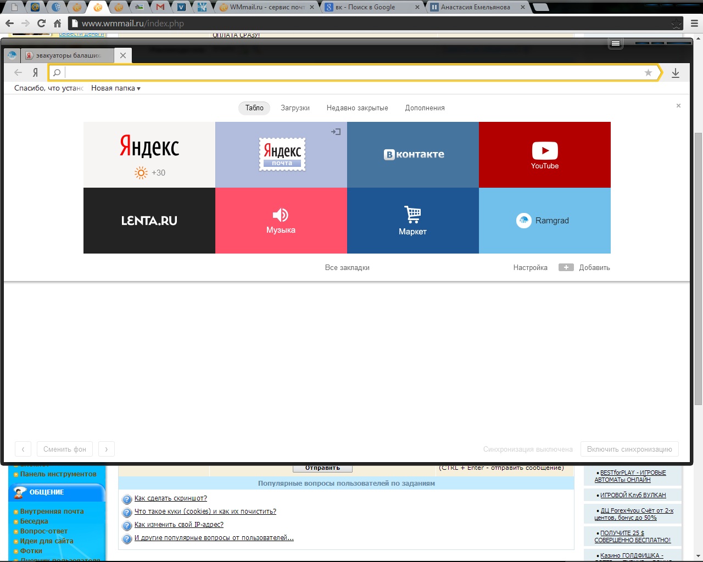This screenshot has width=703, height=562.
Task: Click the Chrome home icon
Action: 57,24
